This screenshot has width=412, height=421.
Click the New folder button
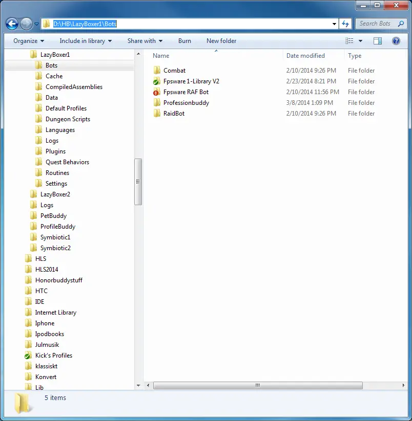[221, 41]
